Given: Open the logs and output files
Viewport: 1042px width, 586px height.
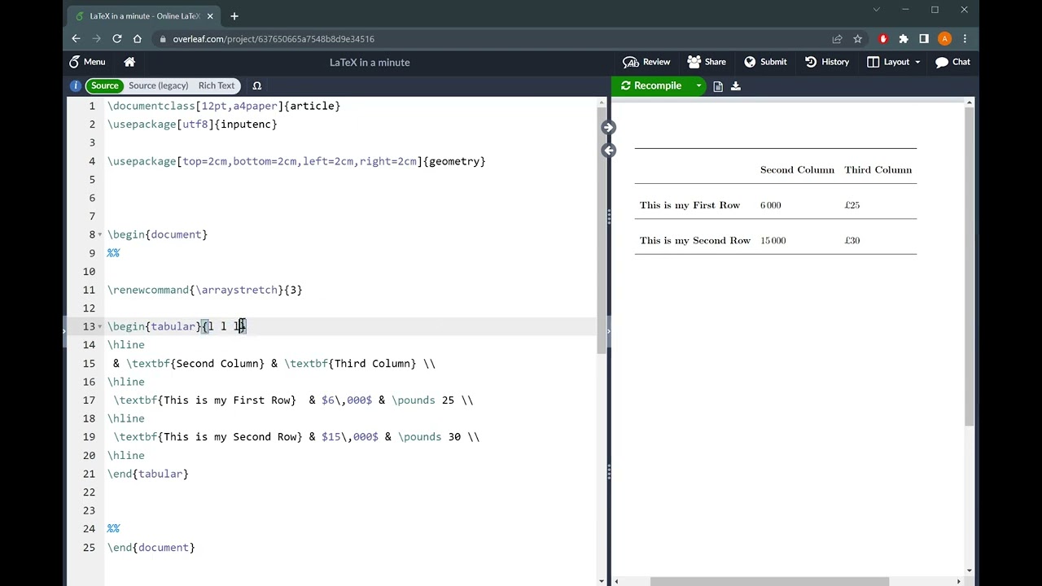Looking at the screenshot, I should [x=718, y=85].
